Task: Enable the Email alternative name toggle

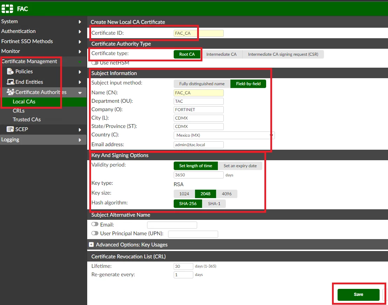Action: pyautogui.click(x=95, y=224)
